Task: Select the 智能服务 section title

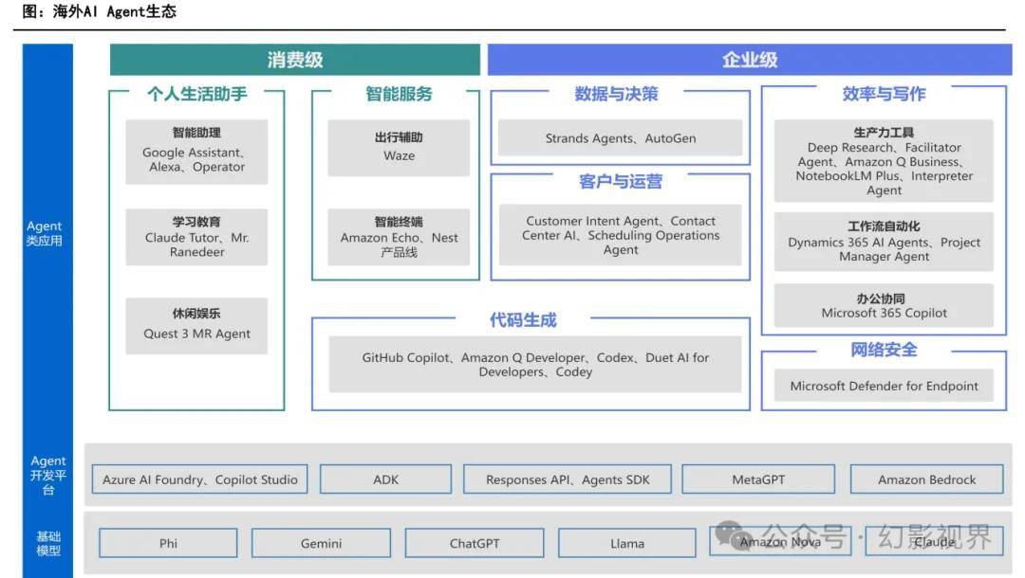Action: click(399, 94)
